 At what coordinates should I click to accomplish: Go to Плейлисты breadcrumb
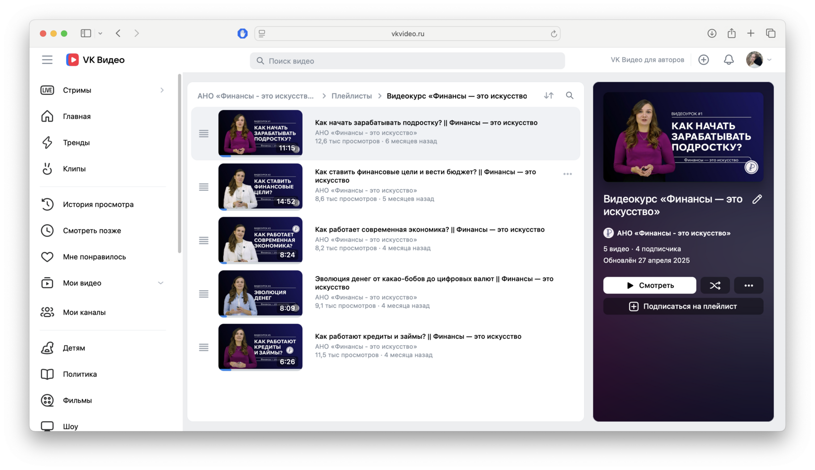[x=352, y=96]
